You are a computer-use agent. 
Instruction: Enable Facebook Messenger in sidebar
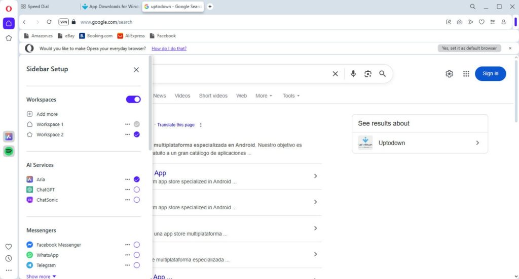pyautogui.click(x=137, y=245)
